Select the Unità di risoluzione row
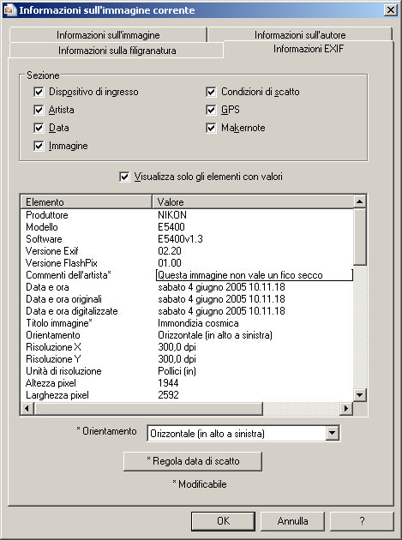The image size is (402, 540). [187, 371]
